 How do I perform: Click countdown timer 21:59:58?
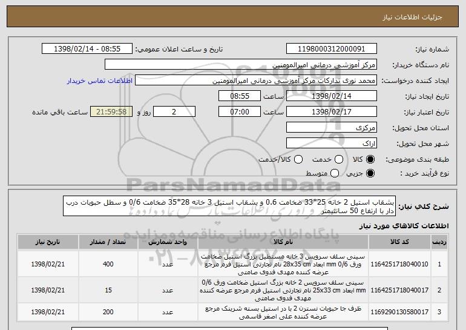(x=111, y=112)
